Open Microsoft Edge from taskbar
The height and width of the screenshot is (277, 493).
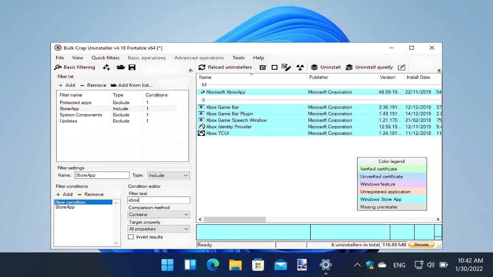[213, 265]
